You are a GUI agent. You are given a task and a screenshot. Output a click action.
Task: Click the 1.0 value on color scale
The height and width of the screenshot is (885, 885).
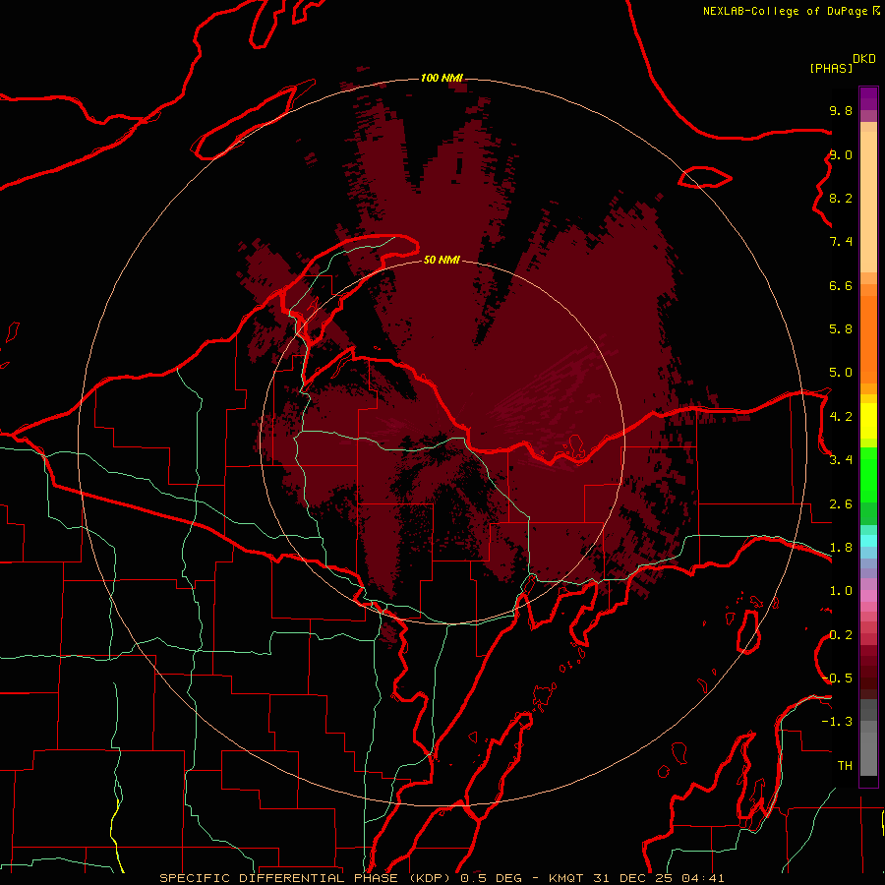841,591
